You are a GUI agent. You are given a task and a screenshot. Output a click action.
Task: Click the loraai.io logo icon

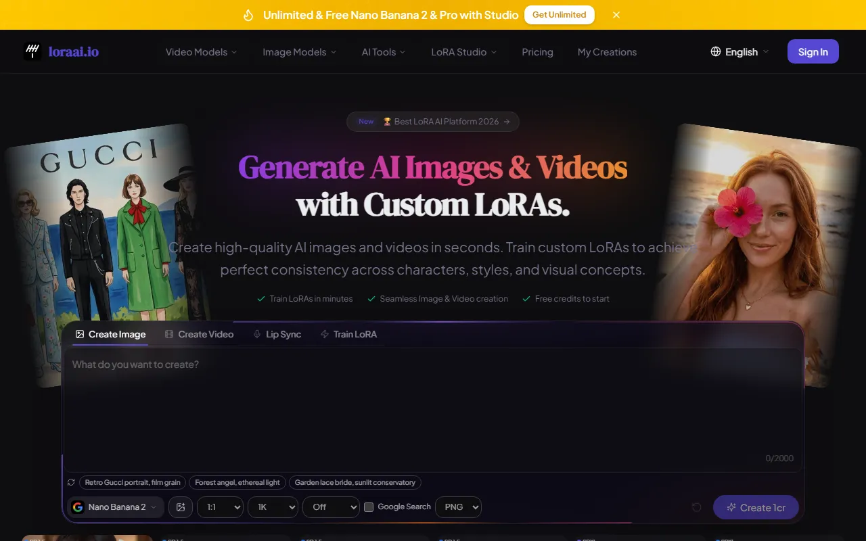32,51
